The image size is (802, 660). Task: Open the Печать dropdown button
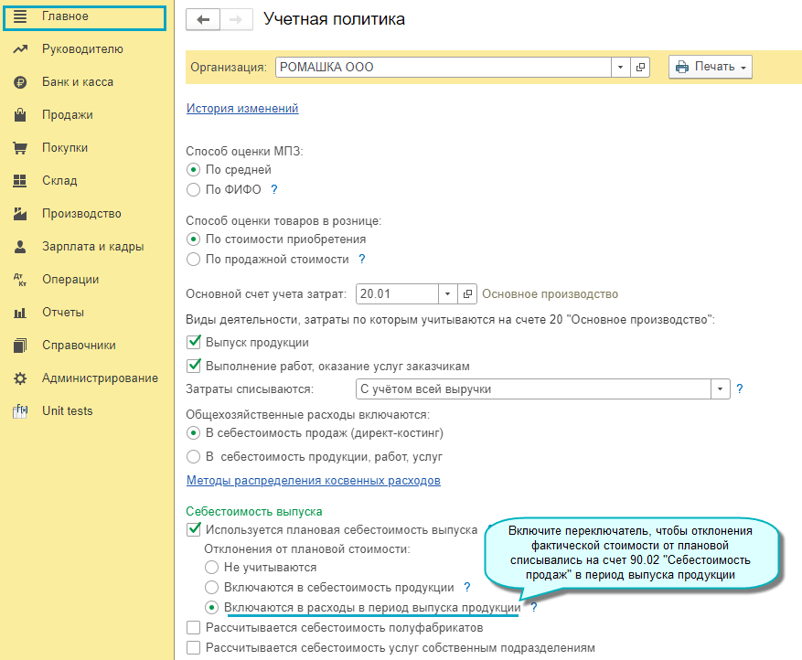click(711, 67)
